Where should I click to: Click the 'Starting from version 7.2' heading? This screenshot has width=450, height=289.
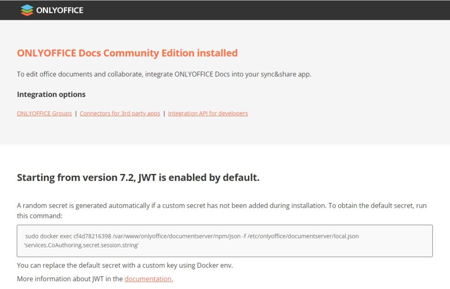pos(138,177)
